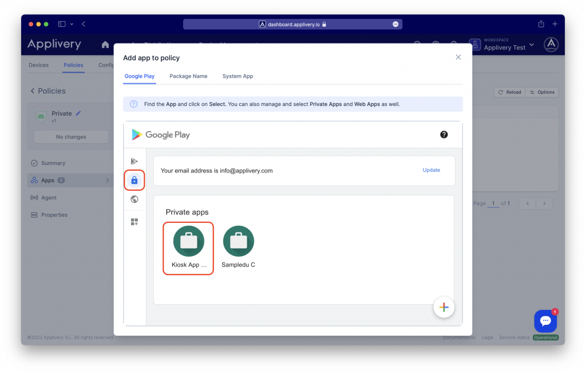Expand the Apps row chevron
This screenshot has width=586, height=373.
(107, 180)
